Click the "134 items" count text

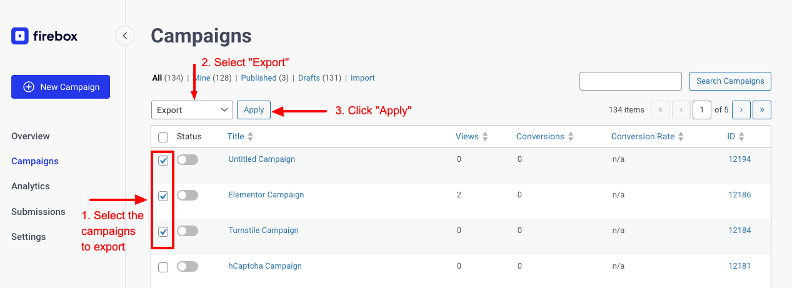click(x=626, y=110)
